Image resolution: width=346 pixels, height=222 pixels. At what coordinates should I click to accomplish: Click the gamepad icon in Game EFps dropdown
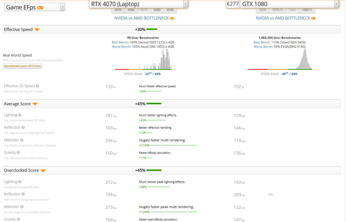tap(40, 8)
